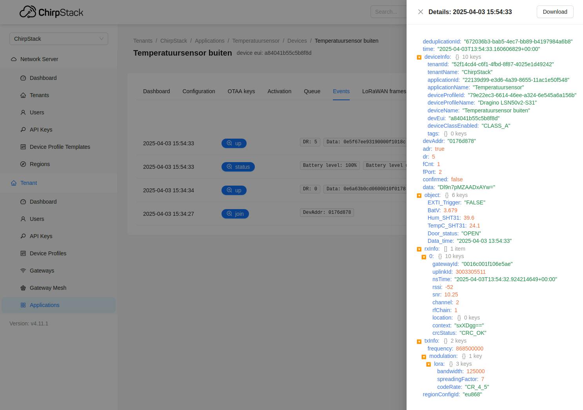Switch to the Activation tab
This screenshot has height=410, width=583.
click(x=280, y=91)
